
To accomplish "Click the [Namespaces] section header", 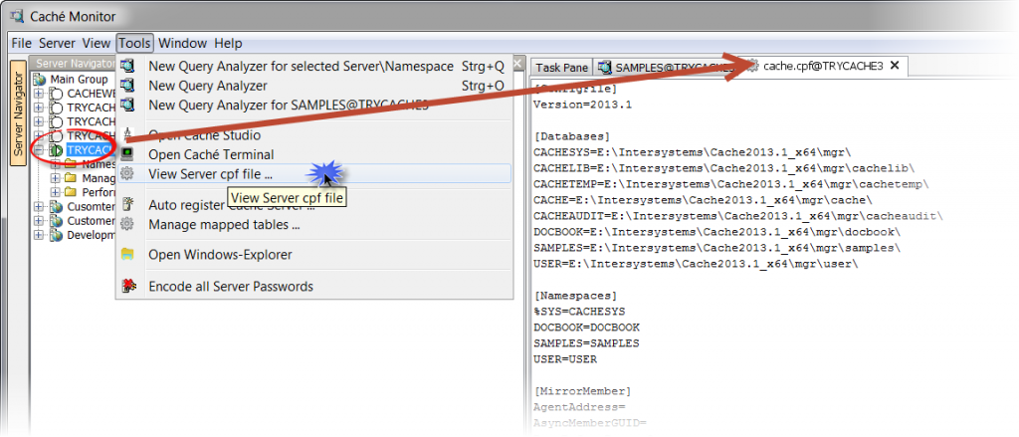I will [574, 296].
